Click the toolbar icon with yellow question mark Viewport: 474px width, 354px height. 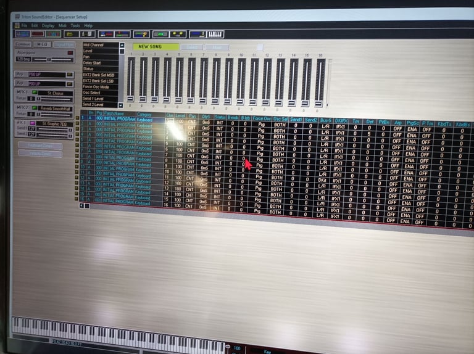coord(141,34)
